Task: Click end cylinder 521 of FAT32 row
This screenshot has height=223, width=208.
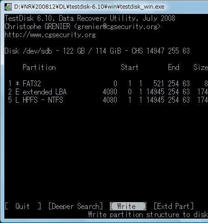Action: point(158,84)
